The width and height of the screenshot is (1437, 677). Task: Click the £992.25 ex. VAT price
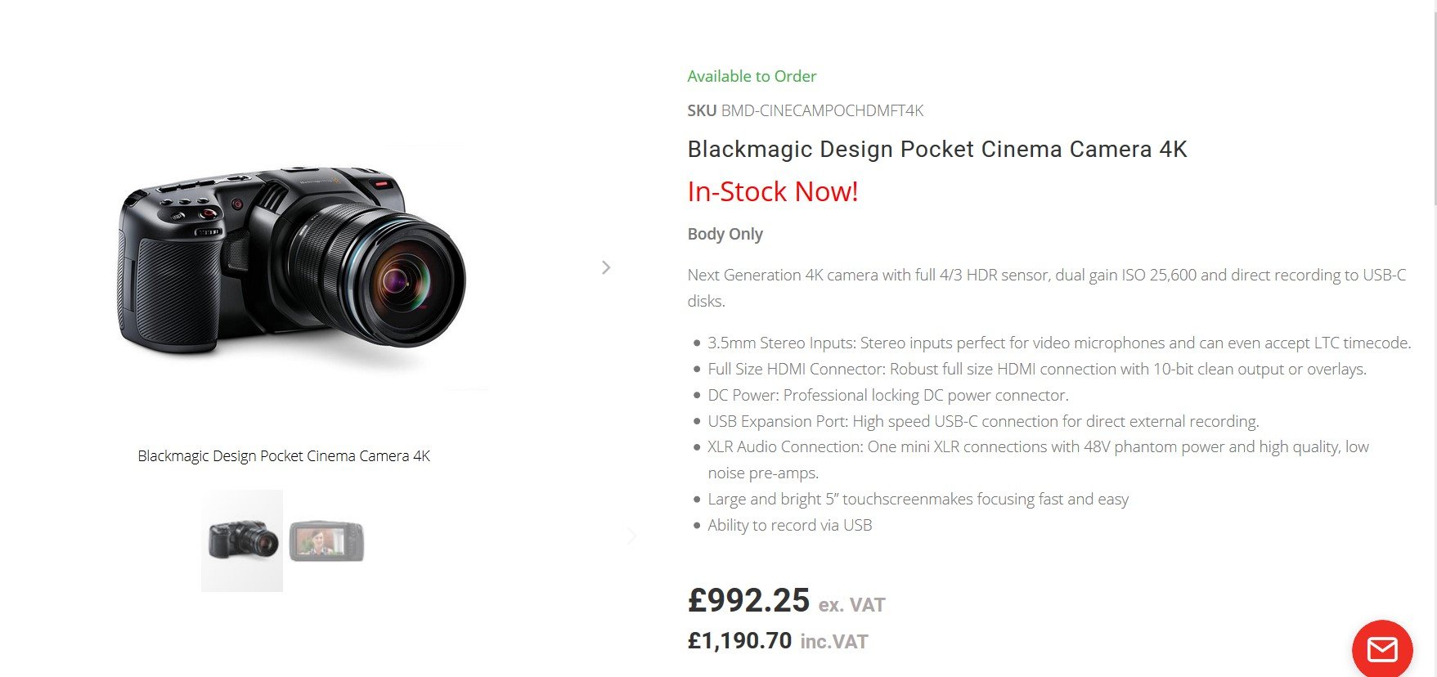pos(786,601)
